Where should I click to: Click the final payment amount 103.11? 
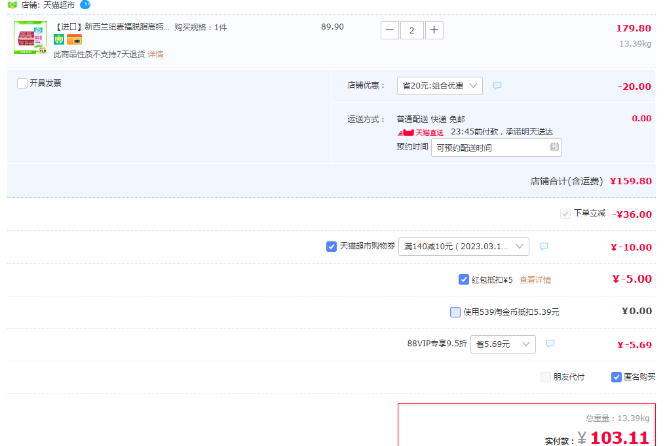[x=620, y=438]
